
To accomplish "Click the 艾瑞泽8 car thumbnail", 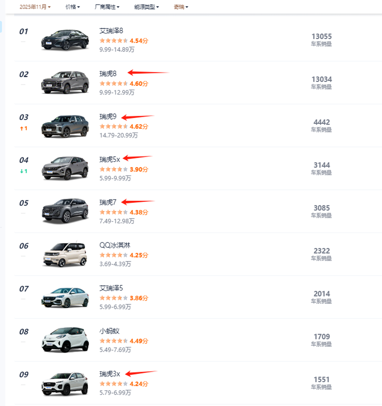I will coord(65,40).
